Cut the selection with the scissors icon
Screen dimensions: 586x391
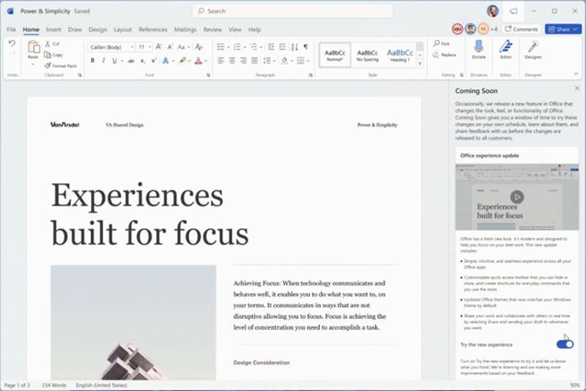[48, 44]
